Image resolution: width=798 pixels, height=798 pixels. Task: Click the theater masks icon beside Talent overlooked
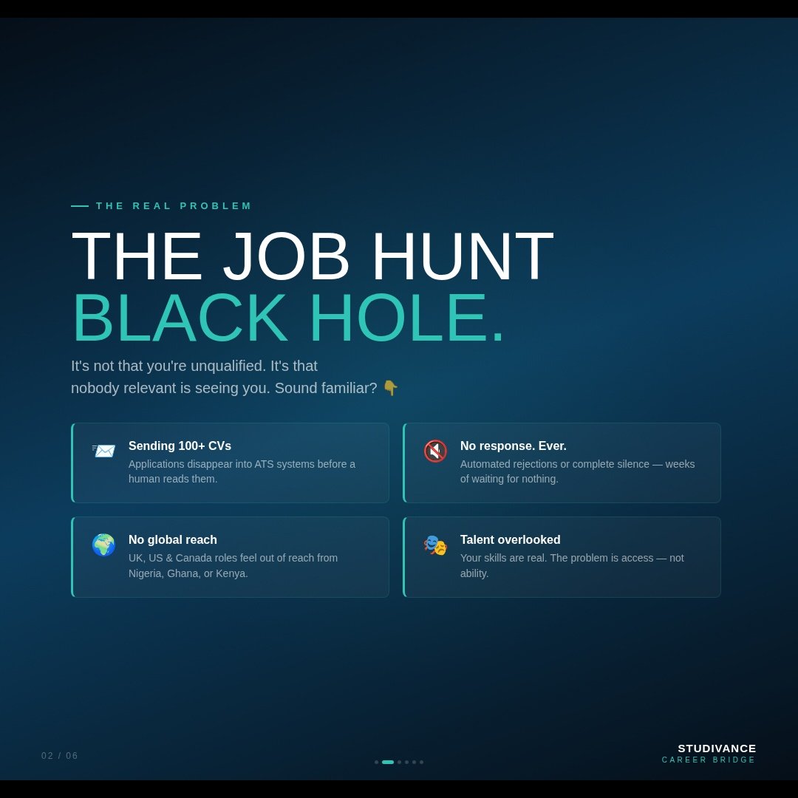tap(435, 545)
